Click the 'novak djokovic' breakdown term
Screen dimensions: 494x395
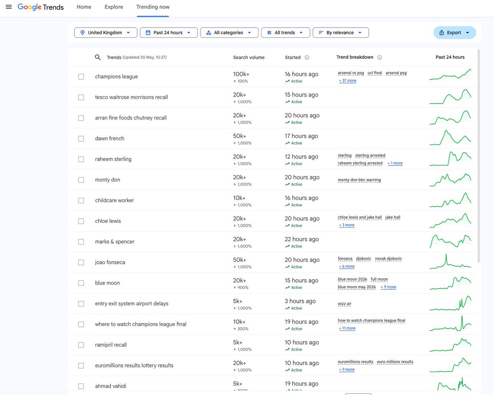[x=389, y=259]
